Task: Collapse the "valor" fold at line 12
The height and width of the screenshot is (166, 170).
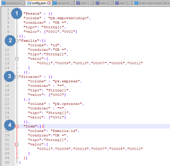Action: pos(17,59)
